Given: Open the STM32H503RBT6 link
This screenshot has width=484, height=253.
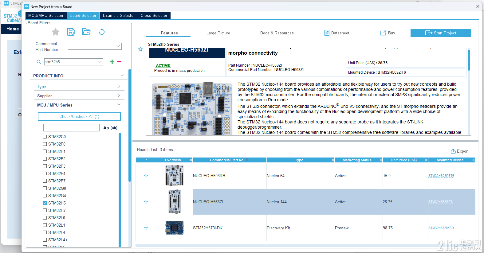Looking at the screenshot, I should point(441,176).
